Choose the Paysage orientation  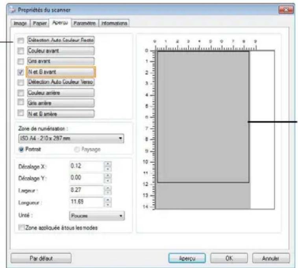(x=77, y=150)
